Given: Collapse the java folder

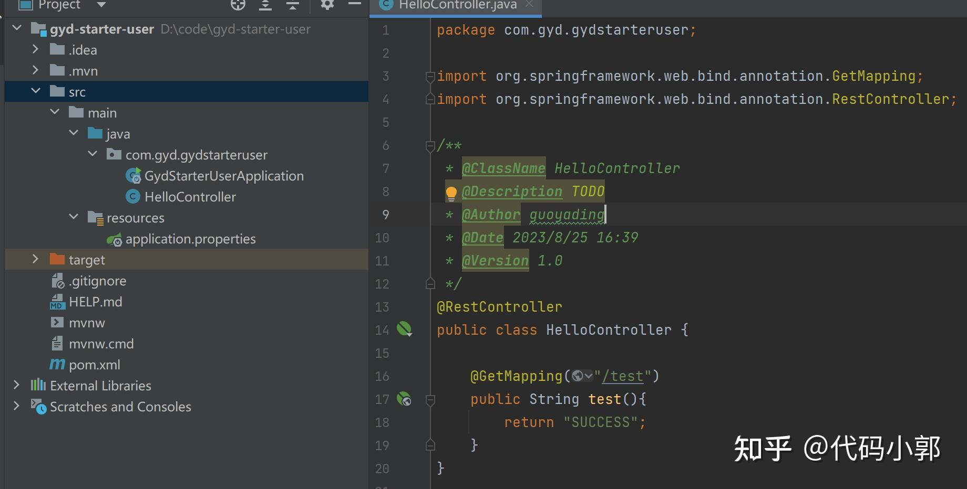Looking at the screenshot, I should (x=74, y=133).
